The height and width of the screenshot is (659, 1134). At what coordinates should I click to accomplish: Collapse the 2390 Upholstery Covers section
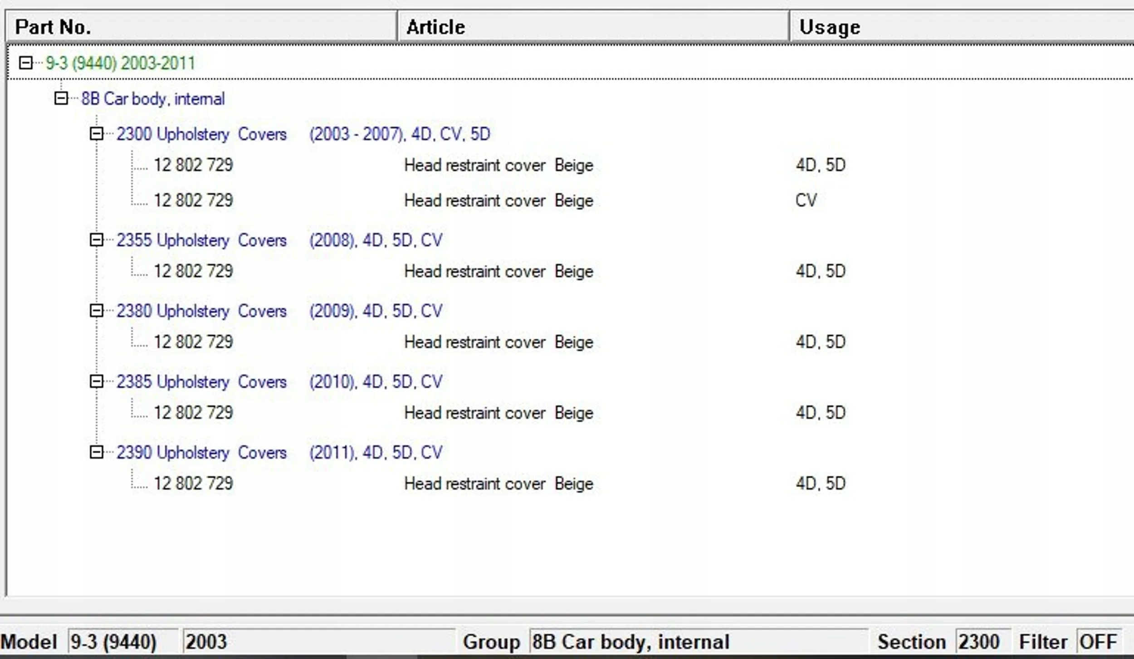pyautogui.click(x=96, y=452)
